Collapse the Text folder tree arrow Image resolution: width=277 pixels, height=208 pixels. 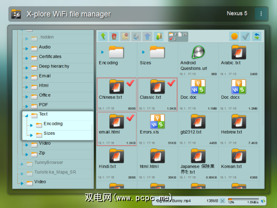pyautogui.click(x=27, y=116)
